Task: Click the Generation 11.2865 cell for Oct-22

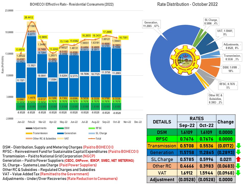Action: (x=206, y=153)
